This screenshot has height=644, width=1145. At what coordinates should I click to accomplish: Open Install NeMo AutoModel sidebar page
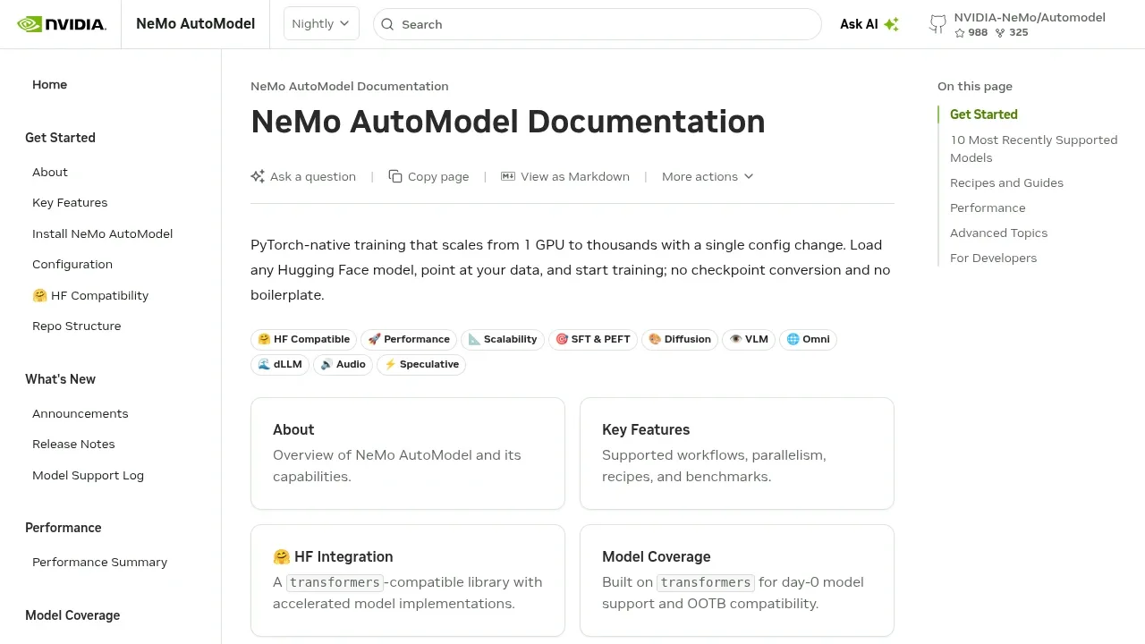click(x=103, y=233)
